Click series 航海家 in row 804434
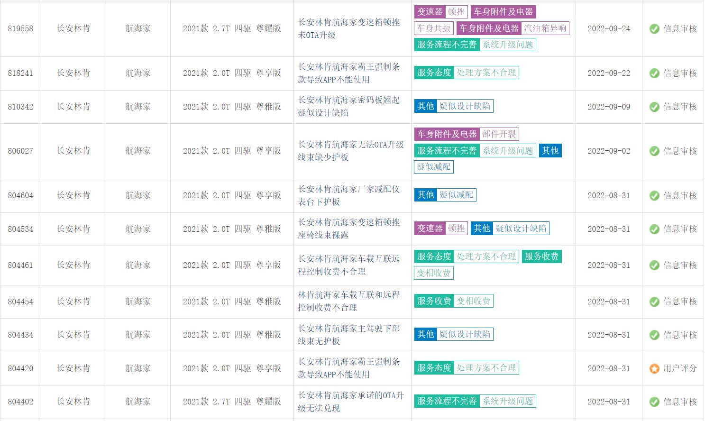This screenshot has height=421, width=705. tap(138, 335)
